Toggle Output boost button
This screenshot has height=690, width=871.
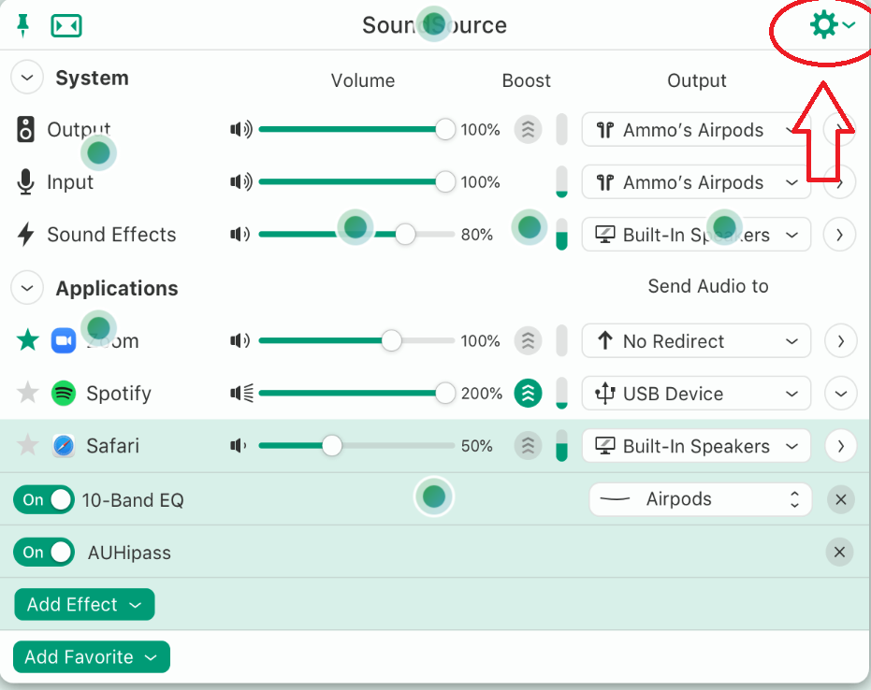pos(528,129)
